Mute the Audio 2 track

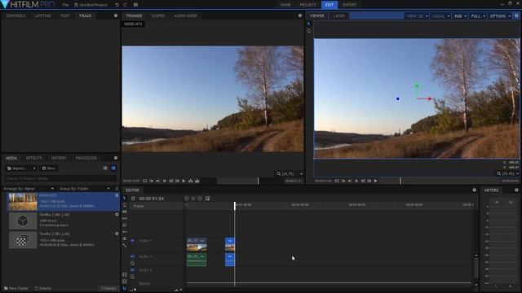pos(132,270)
